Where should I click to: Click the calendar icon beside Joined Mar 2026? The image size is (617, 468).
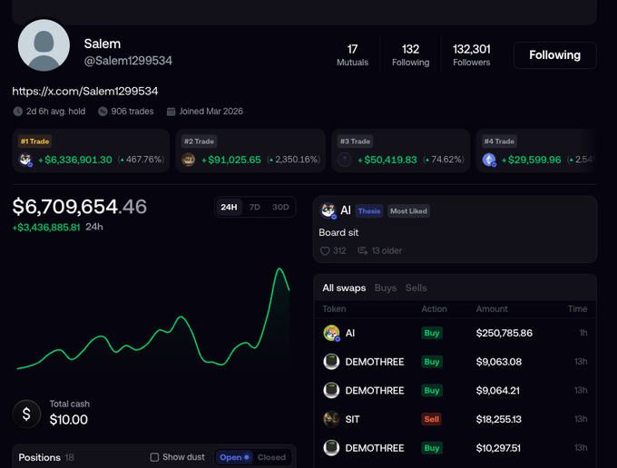click(171, 112)
